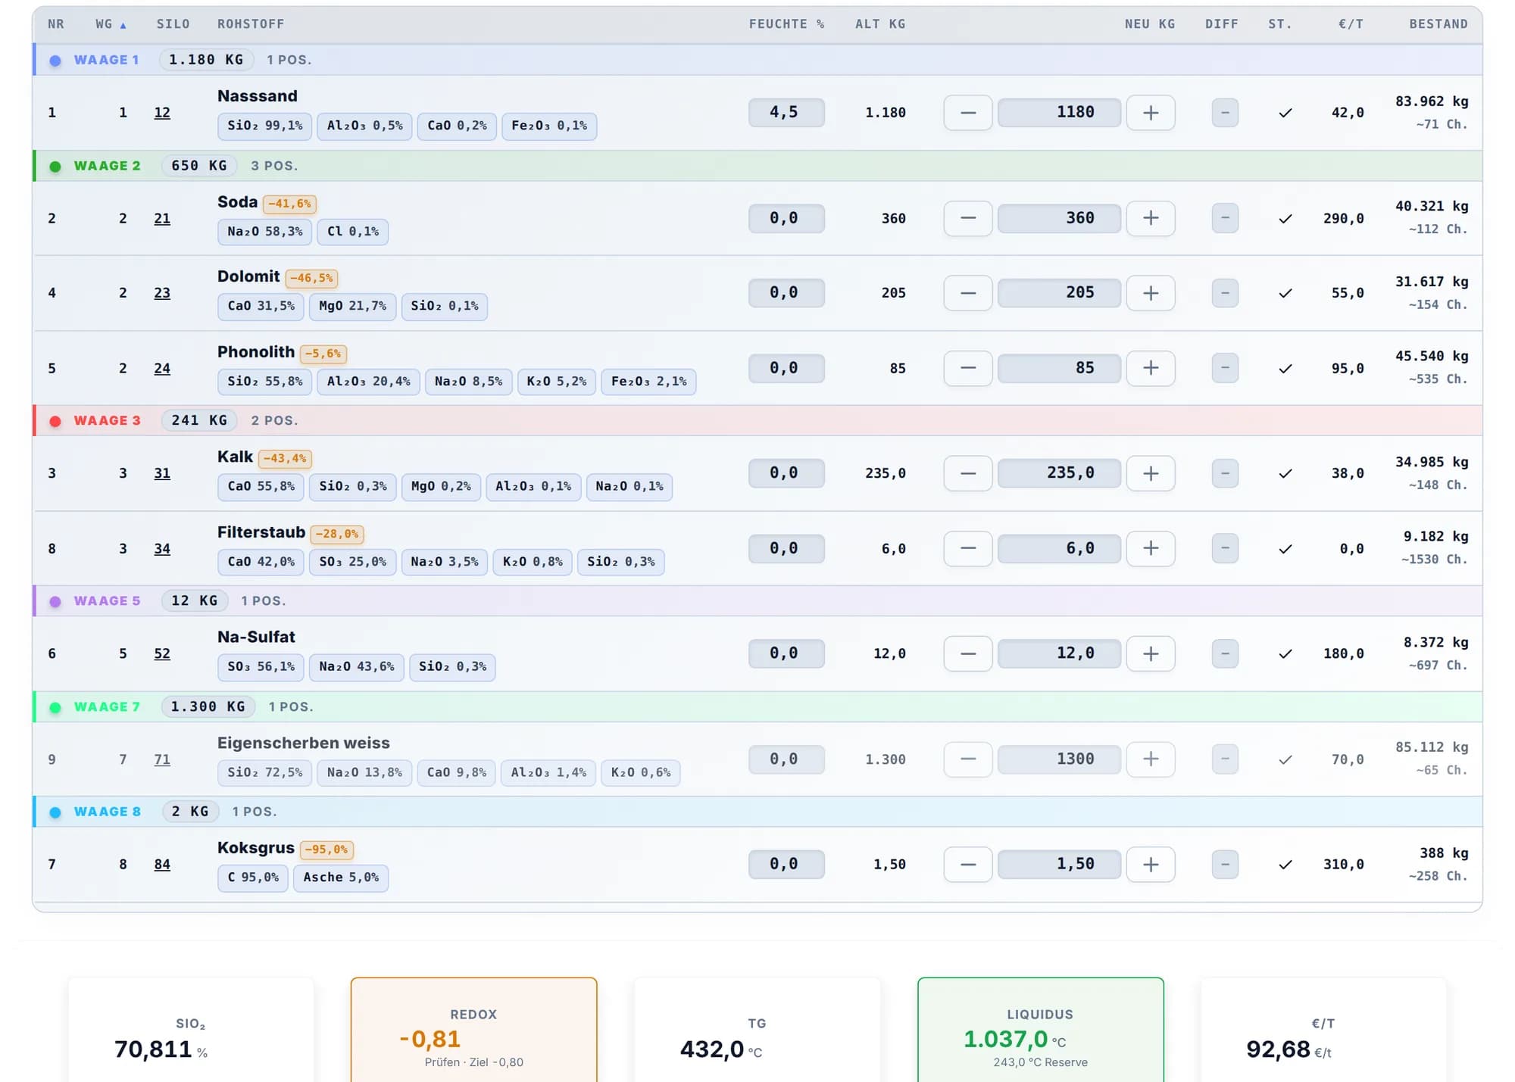Decrease Koksgrus weight with minus
This screenshot has width=1515, height=1082.
point(967,864)
